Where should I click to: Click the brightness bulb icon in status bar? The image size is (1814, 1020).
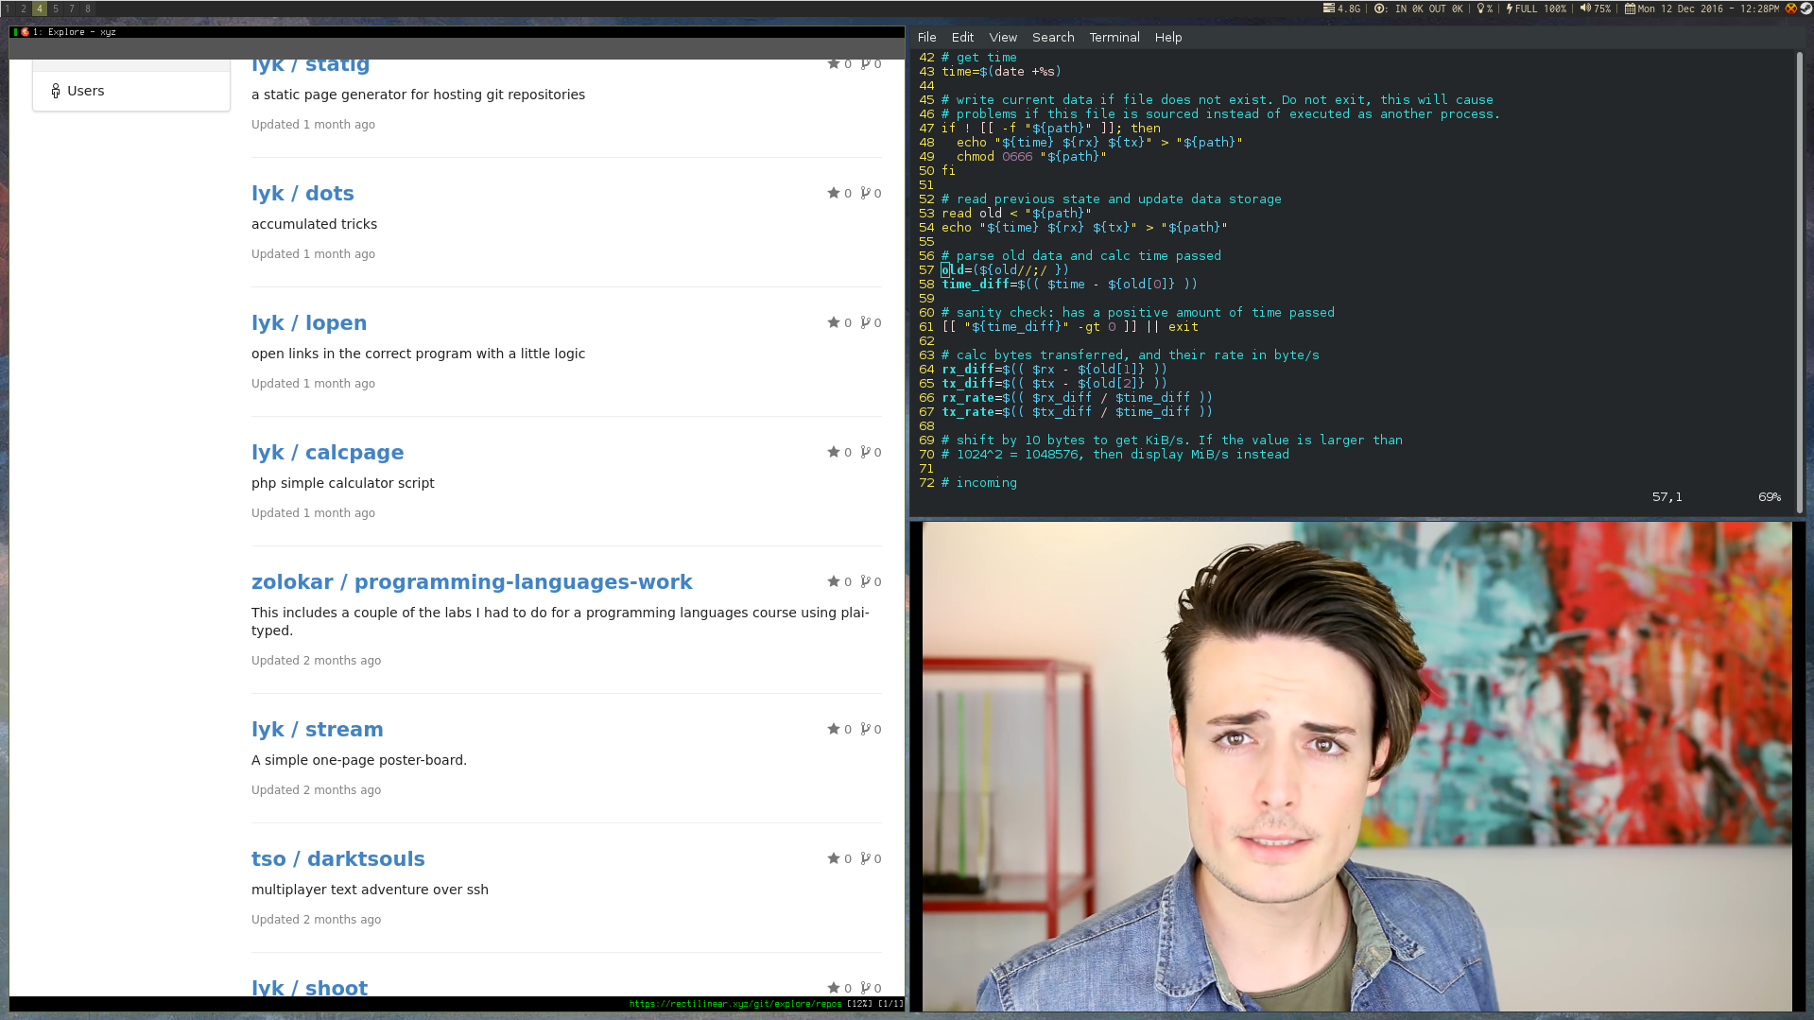coord(1480,9)
